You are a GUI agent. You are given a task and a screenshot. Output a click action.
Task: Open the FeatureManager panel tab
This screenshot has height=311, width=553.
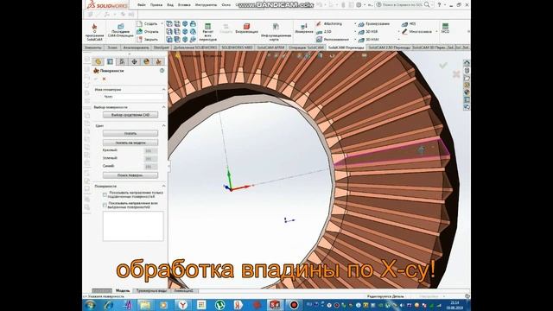click(98, 61)
